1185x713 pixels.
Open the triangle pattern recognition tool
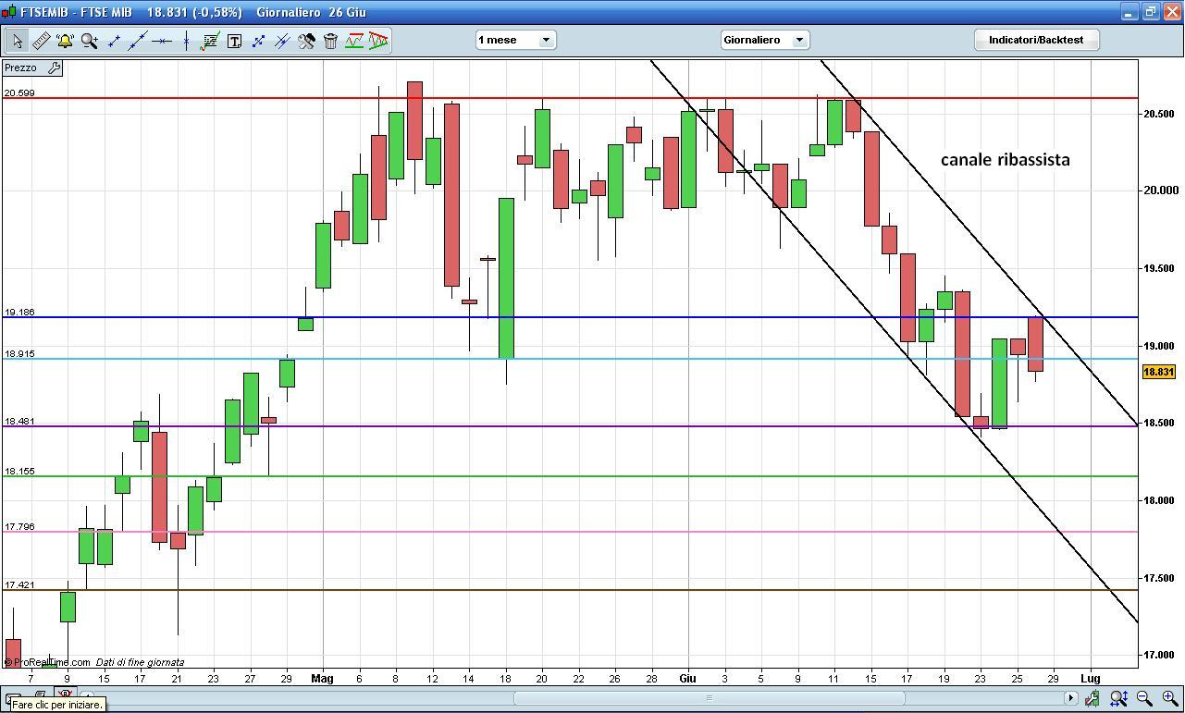tap(378, 41)
